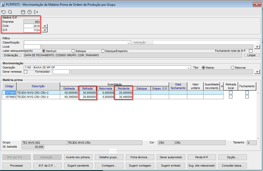
Task: Open lookup arrows beside Local field
Action: point(257,47)
